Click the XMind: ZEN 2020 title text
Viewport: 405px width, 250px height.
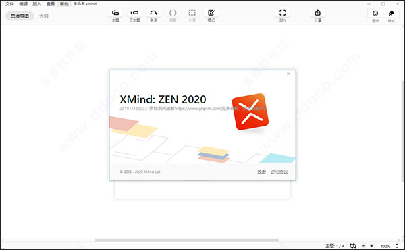(163, 99)
